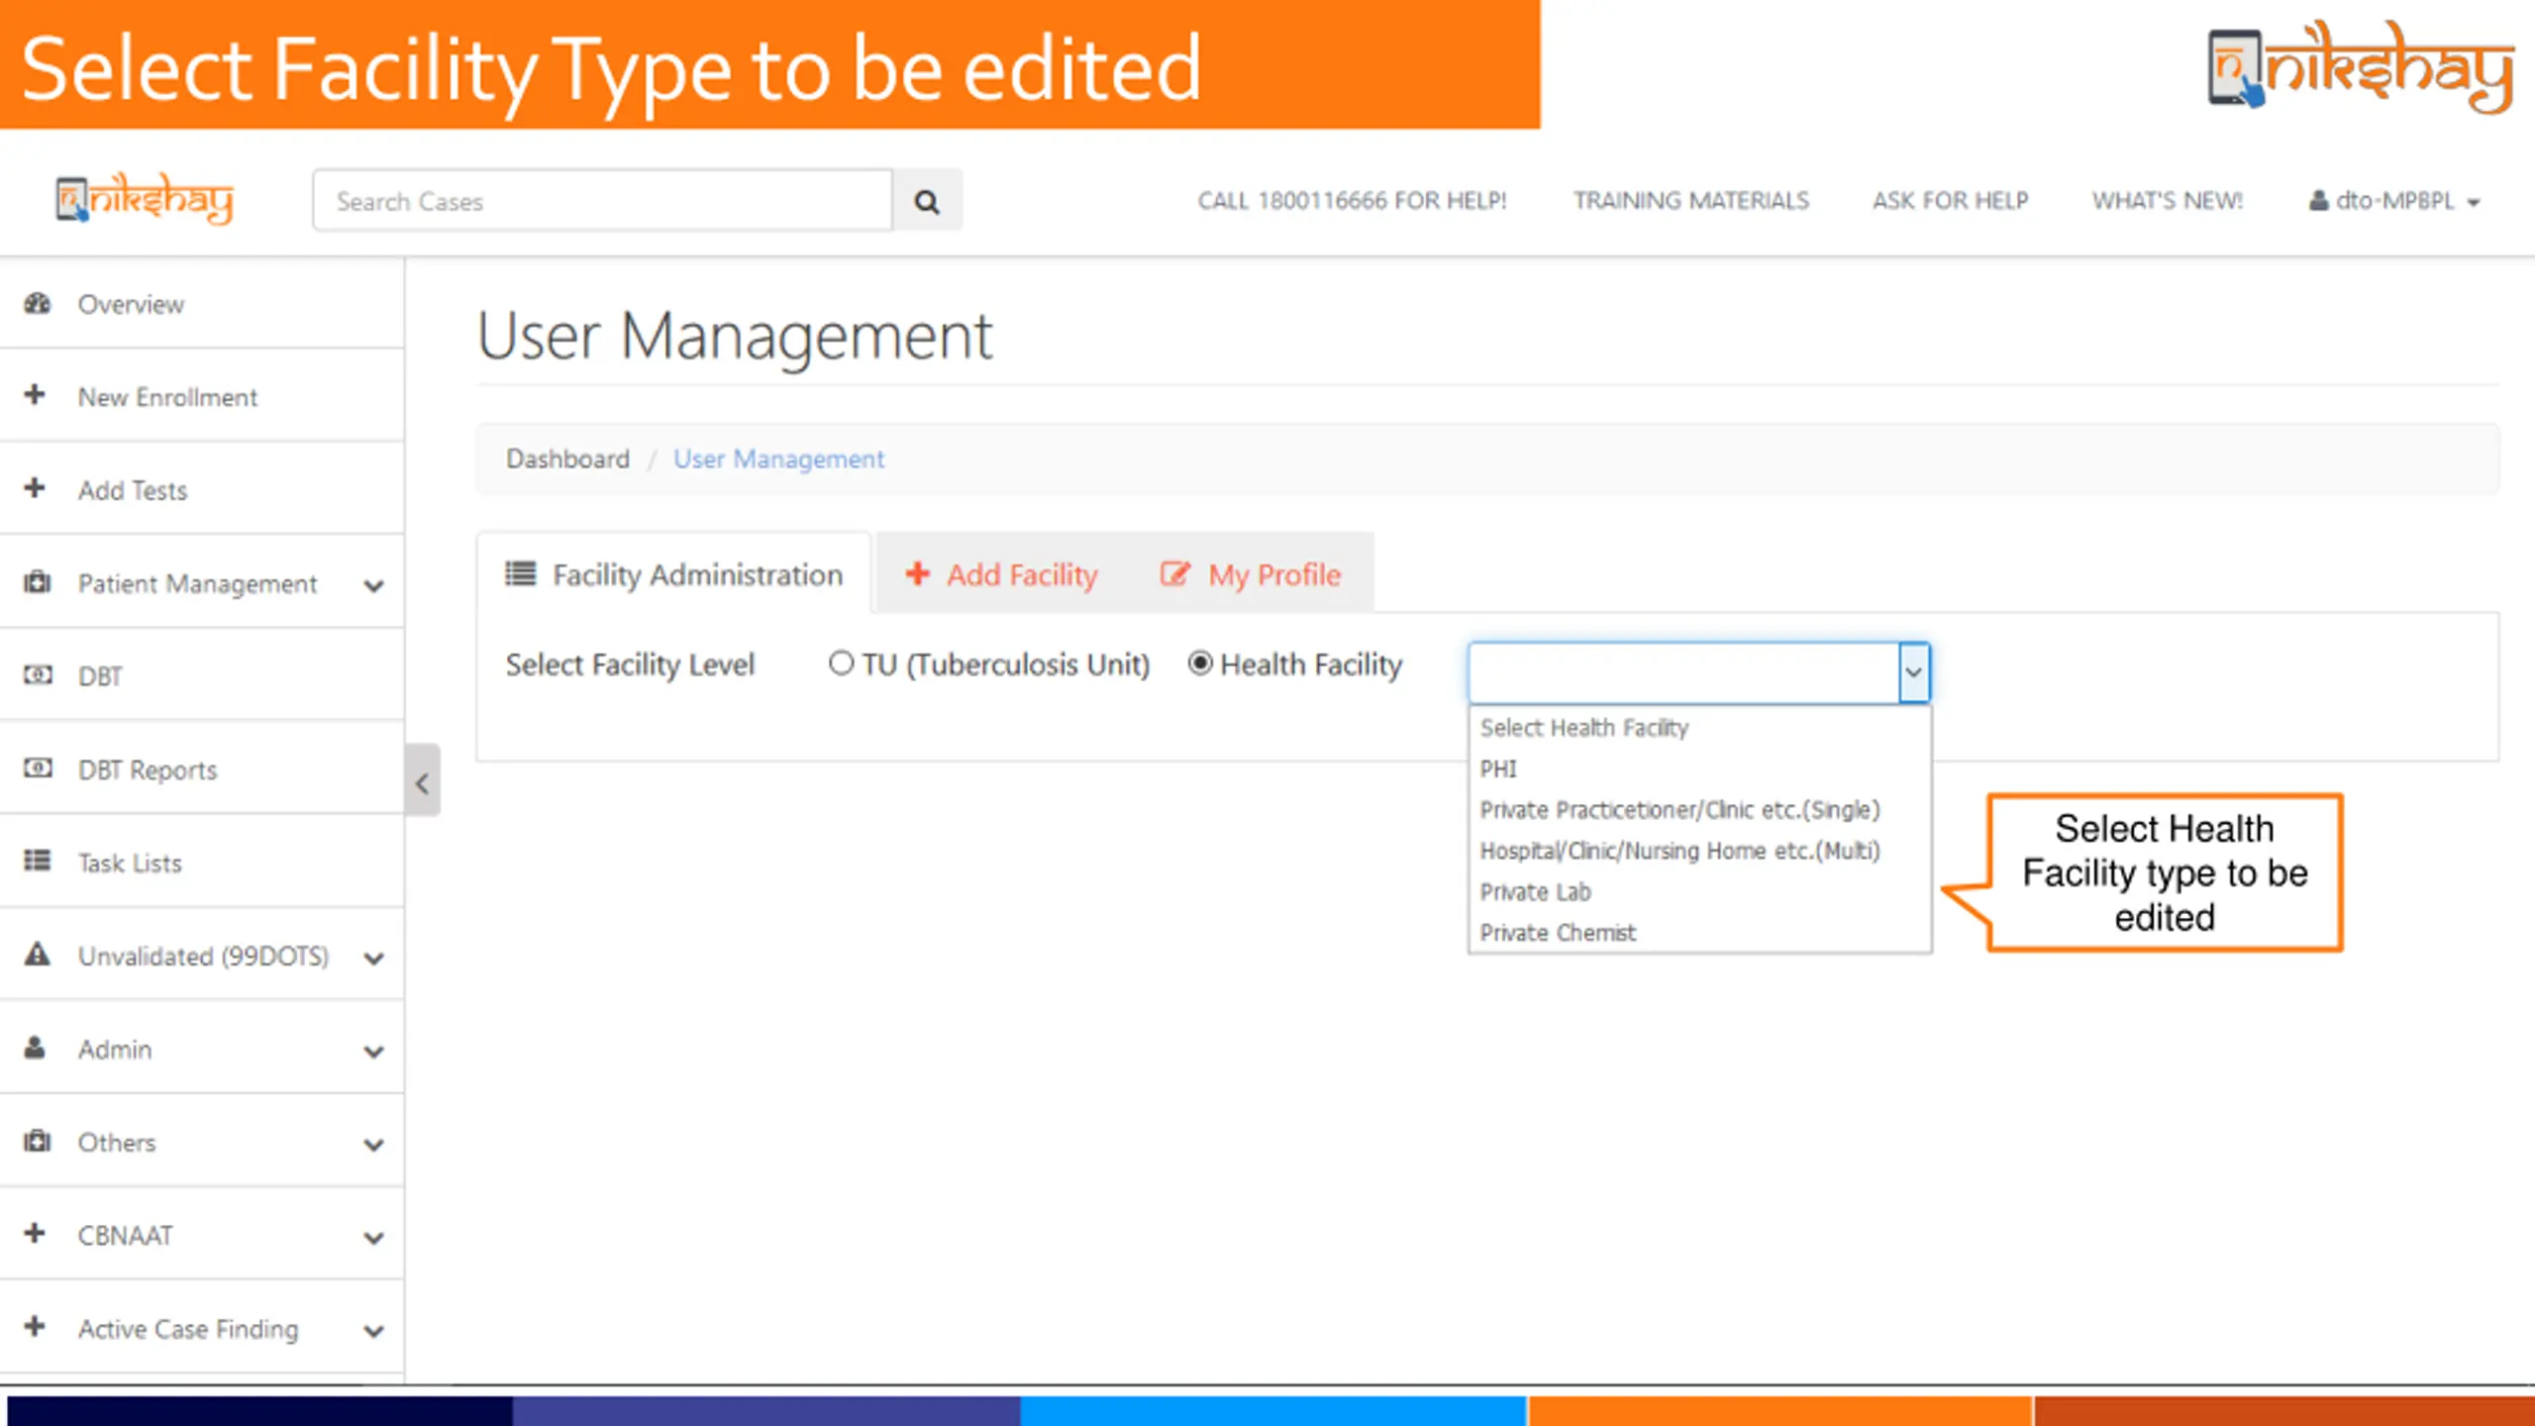Click the Patient Management briefcase icon
The height and width of the screenshot is (1426, 2535).
(38, 582)
